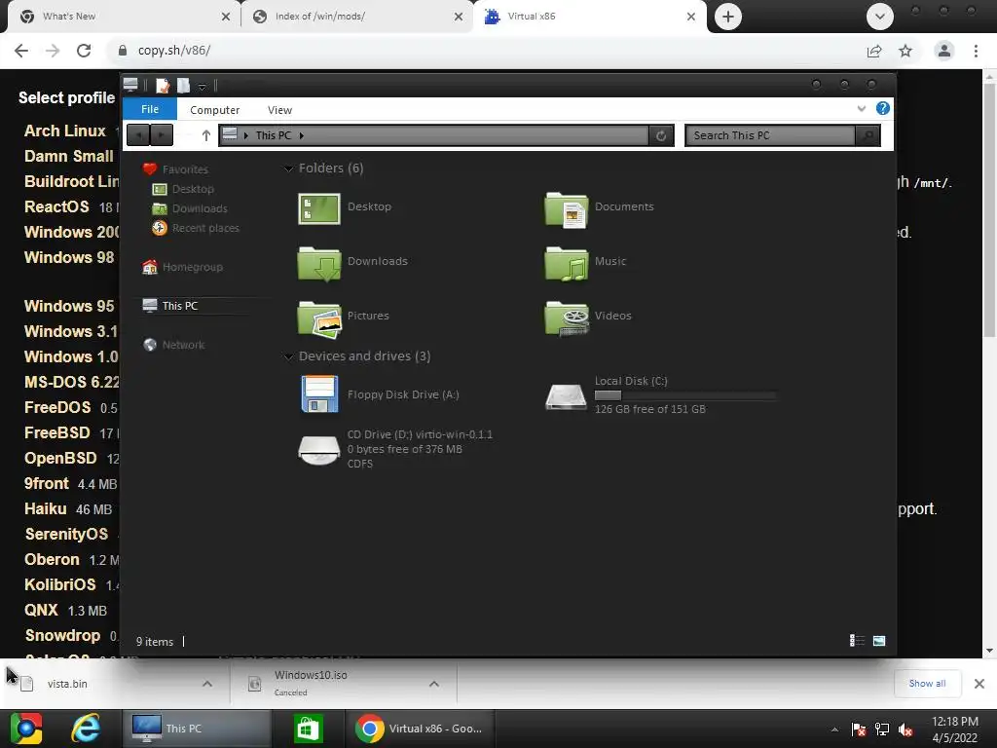Click the Chrome share page icon
997x748 pixels.
[874, 51]
